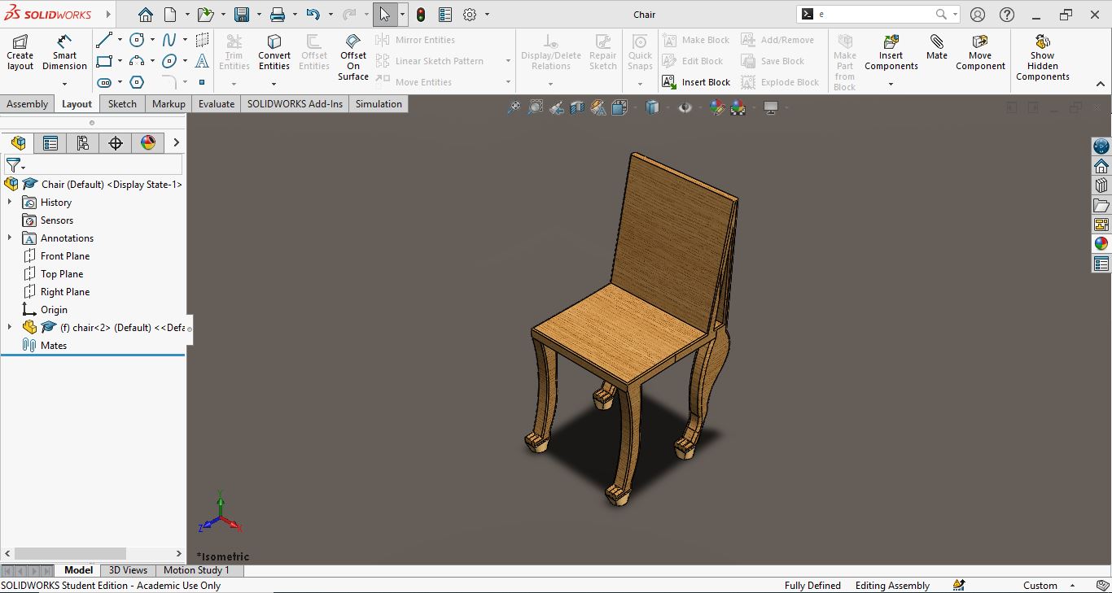The image size is (1112, 593).
Task: Select the sketch Text tool
Action: tap(202, 61)
